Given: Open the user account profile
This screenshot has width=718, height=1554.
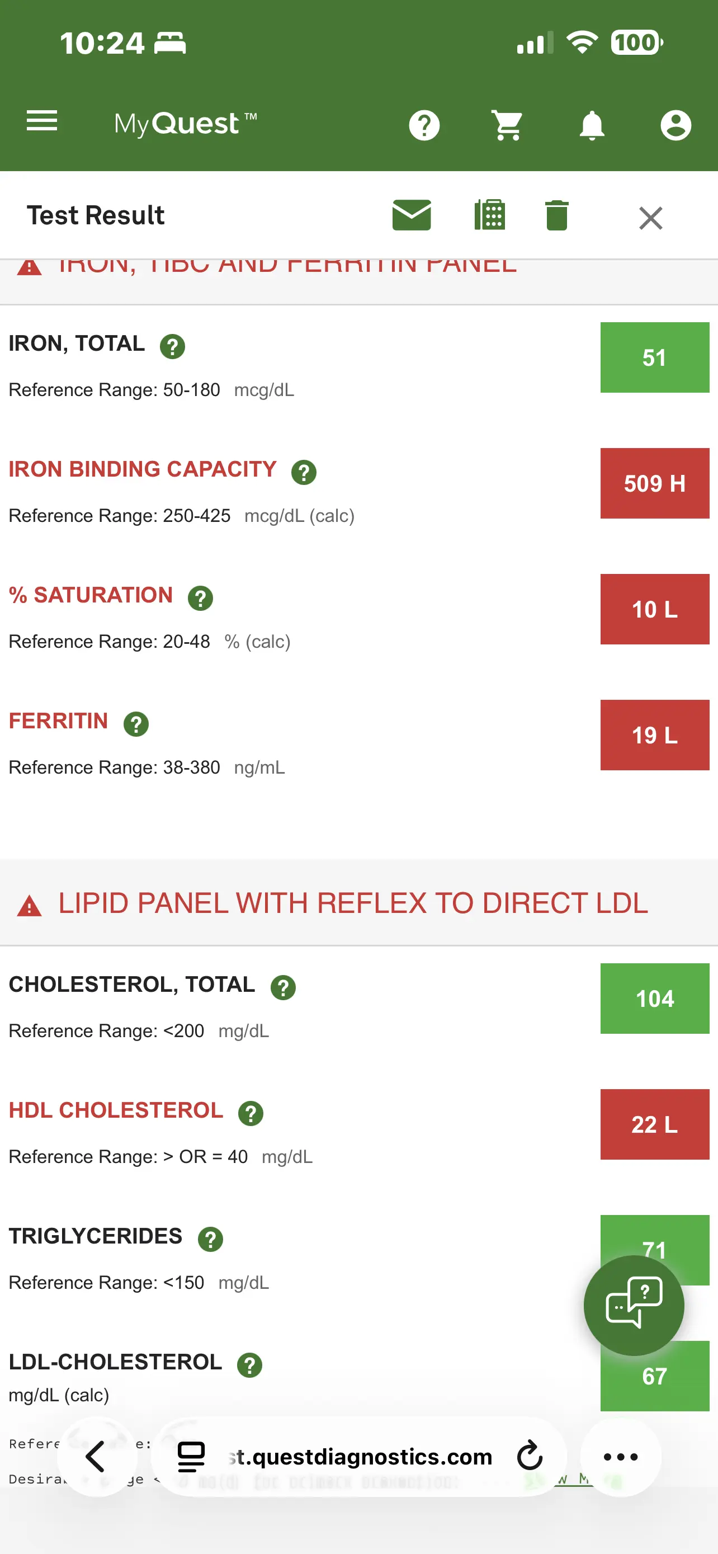Looking at the screenshot, I should 675,125.
